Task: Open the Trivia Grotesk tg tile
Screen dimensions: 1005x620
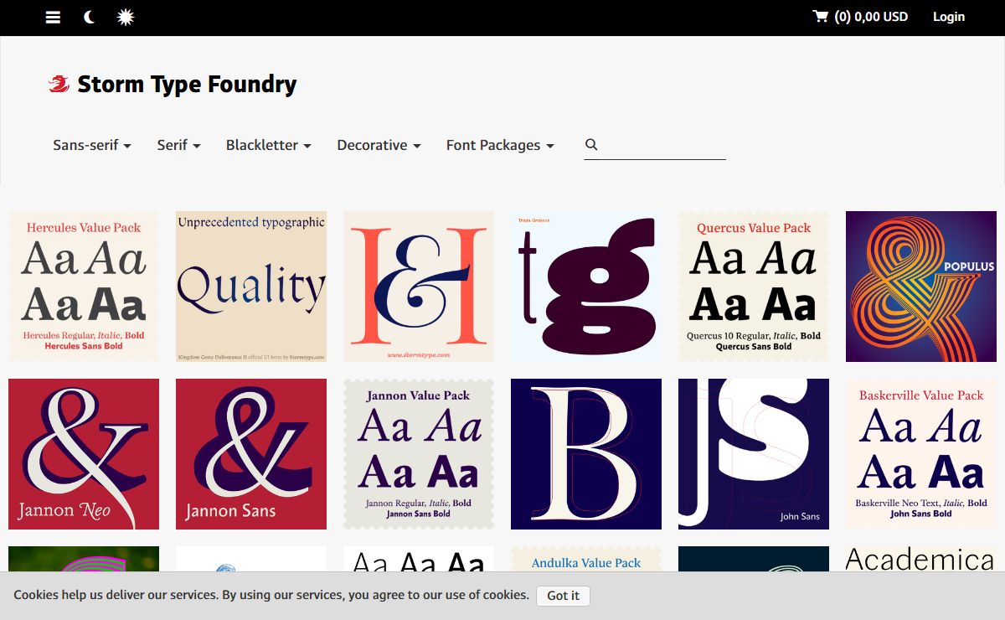Action: 586,287
